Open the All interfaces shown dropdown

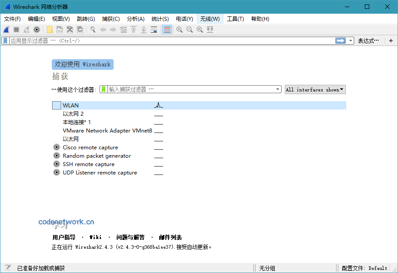point(315,89)
